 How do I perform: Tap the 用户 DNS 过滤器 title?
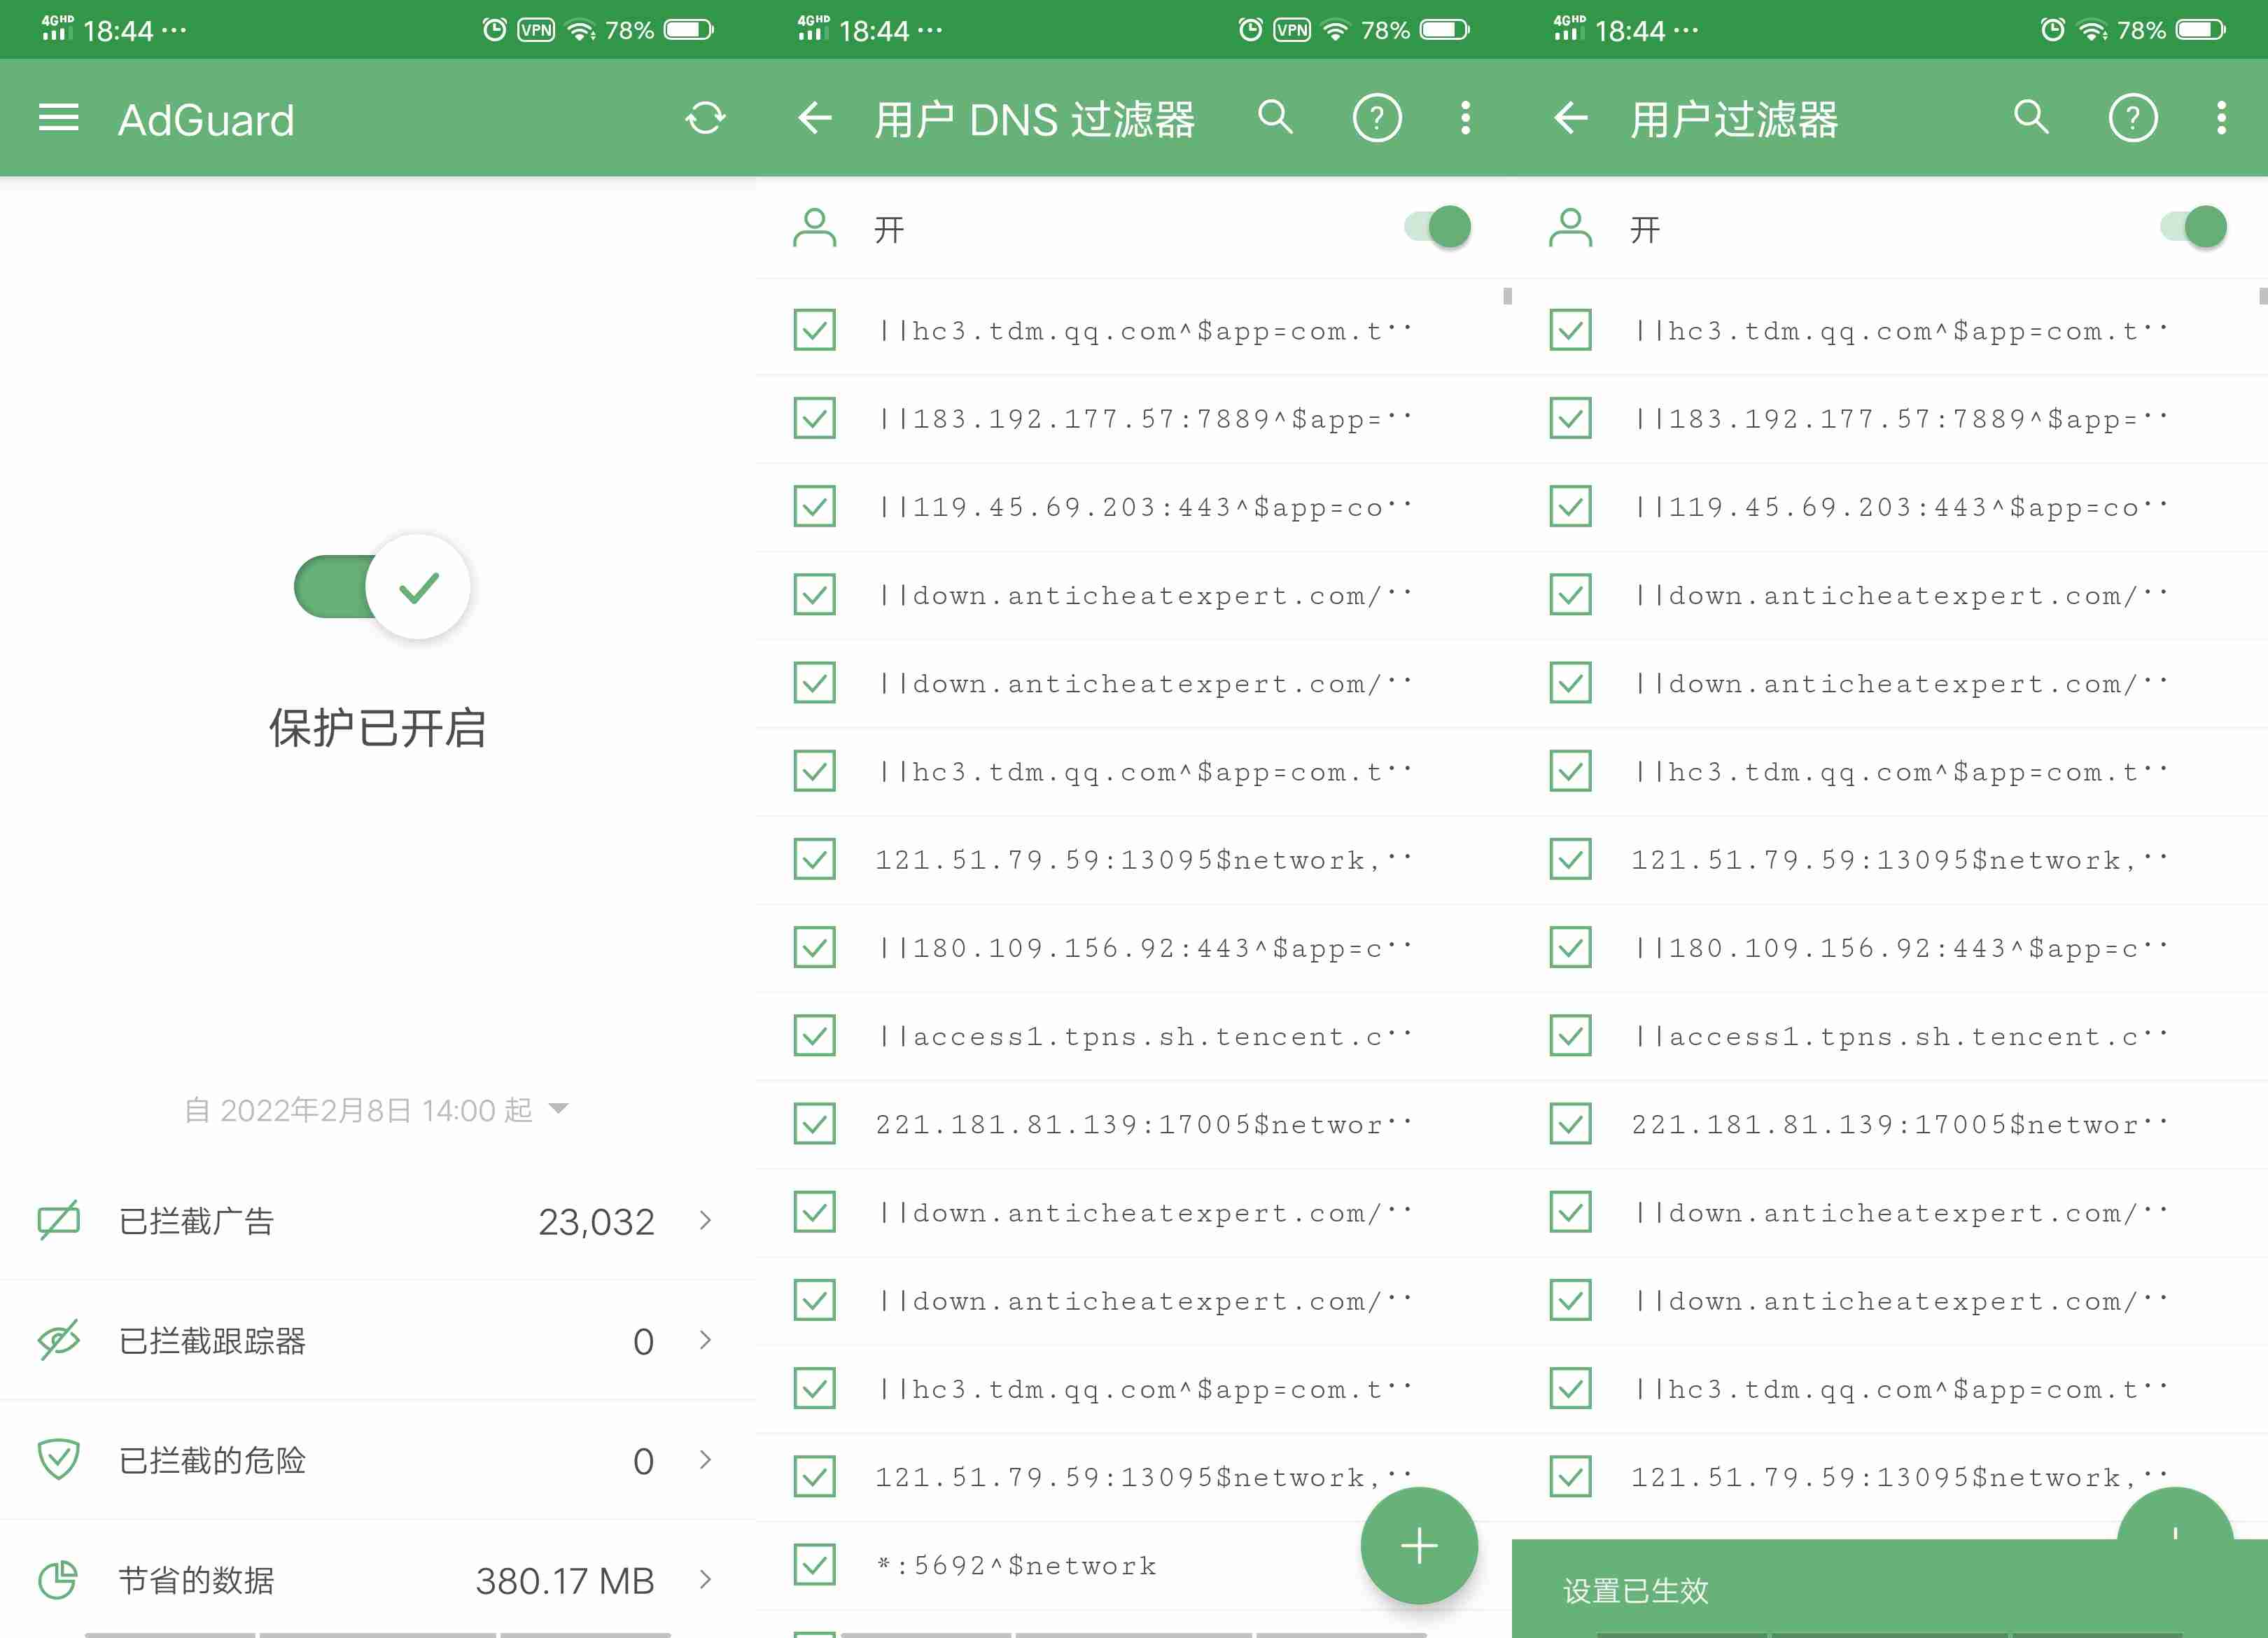(1034, 119)
